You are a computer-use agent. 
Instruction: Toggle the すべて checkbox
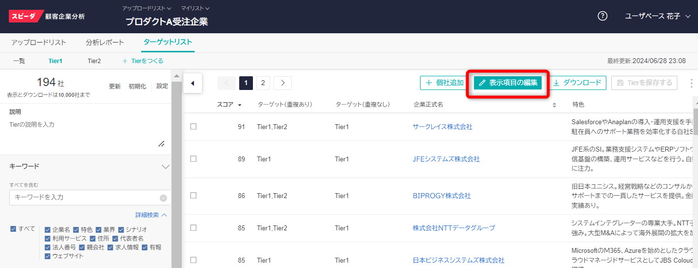coord(14,229)
